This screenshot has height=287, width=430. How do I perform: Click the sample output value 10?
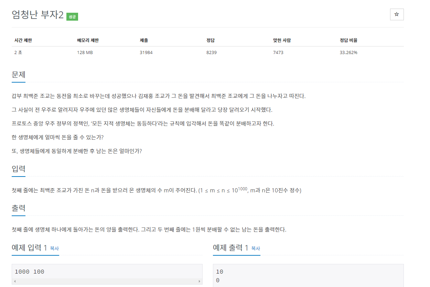click(x=219, y=272)
